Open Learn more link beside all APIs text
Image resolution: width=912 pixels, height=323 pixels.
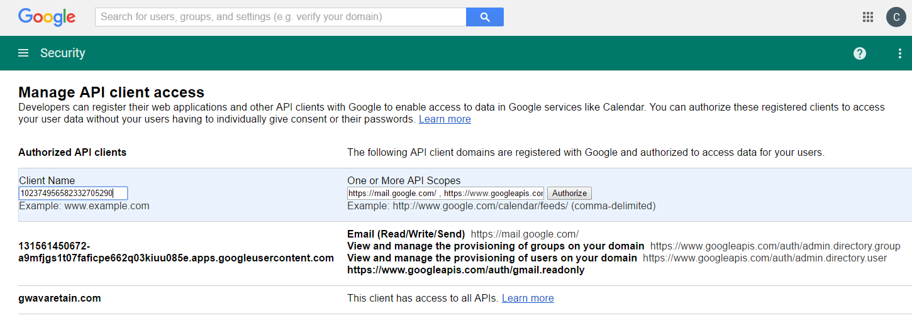tap(528, 298)
